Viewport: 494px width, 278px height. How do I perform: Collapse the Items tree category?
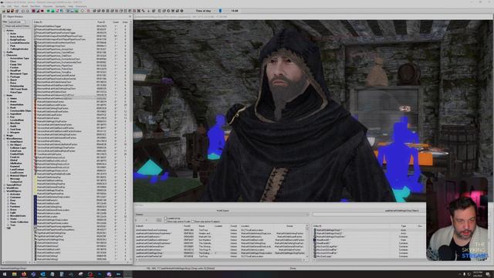click(x=5, y=95)
